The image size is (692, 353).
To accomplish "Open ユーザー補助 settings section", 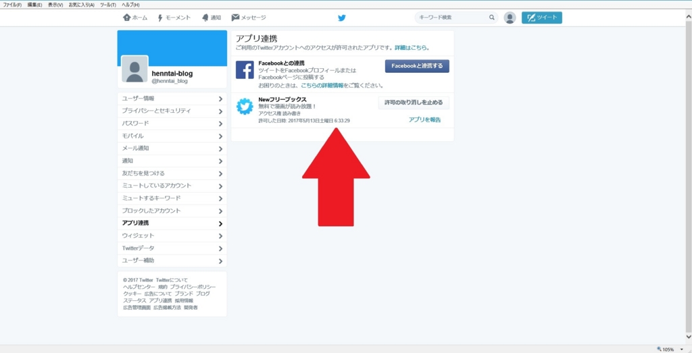I will click(172, 261).
